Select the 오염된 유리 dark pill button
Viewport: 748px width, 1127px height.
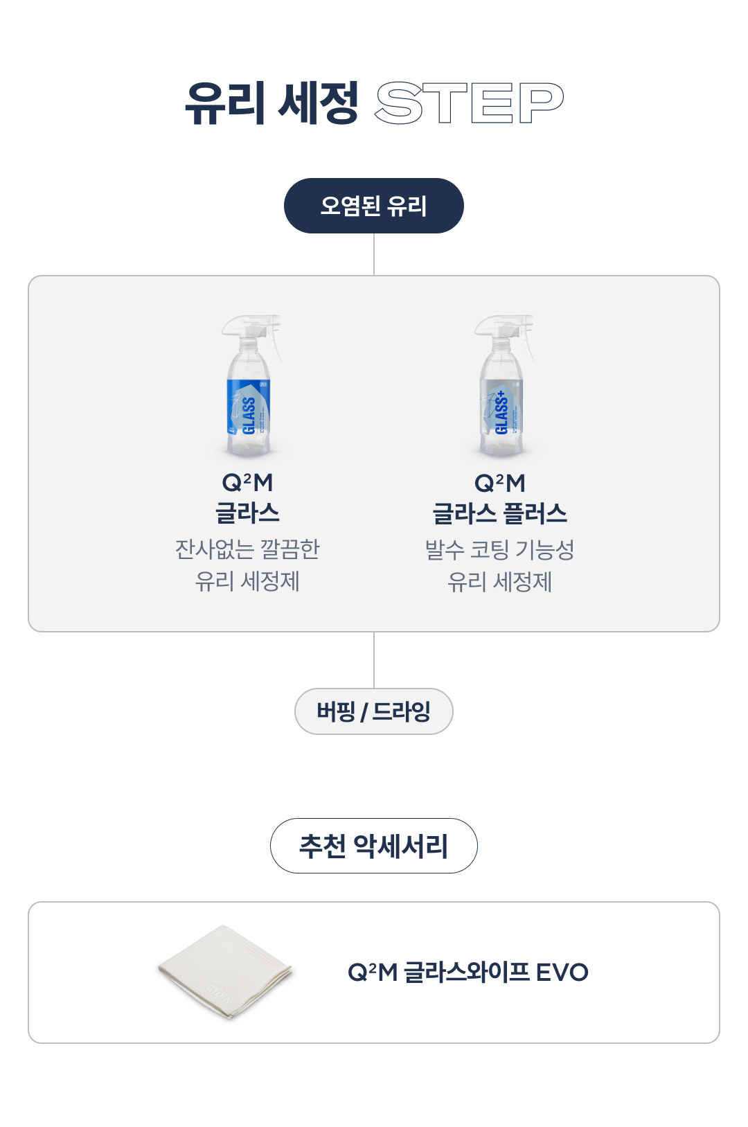374,206
